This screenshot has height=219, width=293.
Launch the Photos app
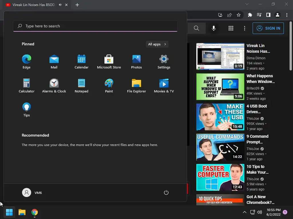tap(136, 62)
